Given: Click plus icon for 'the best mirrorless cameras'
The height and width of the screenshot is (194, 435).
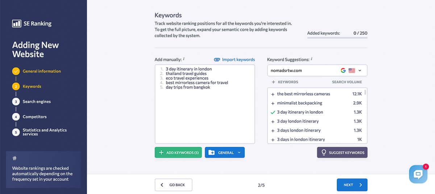Looking at the screenshot, I should click(273, 94).
